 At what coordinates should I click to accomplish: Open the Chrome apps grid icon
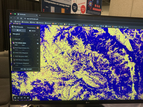tap(11, 21)
